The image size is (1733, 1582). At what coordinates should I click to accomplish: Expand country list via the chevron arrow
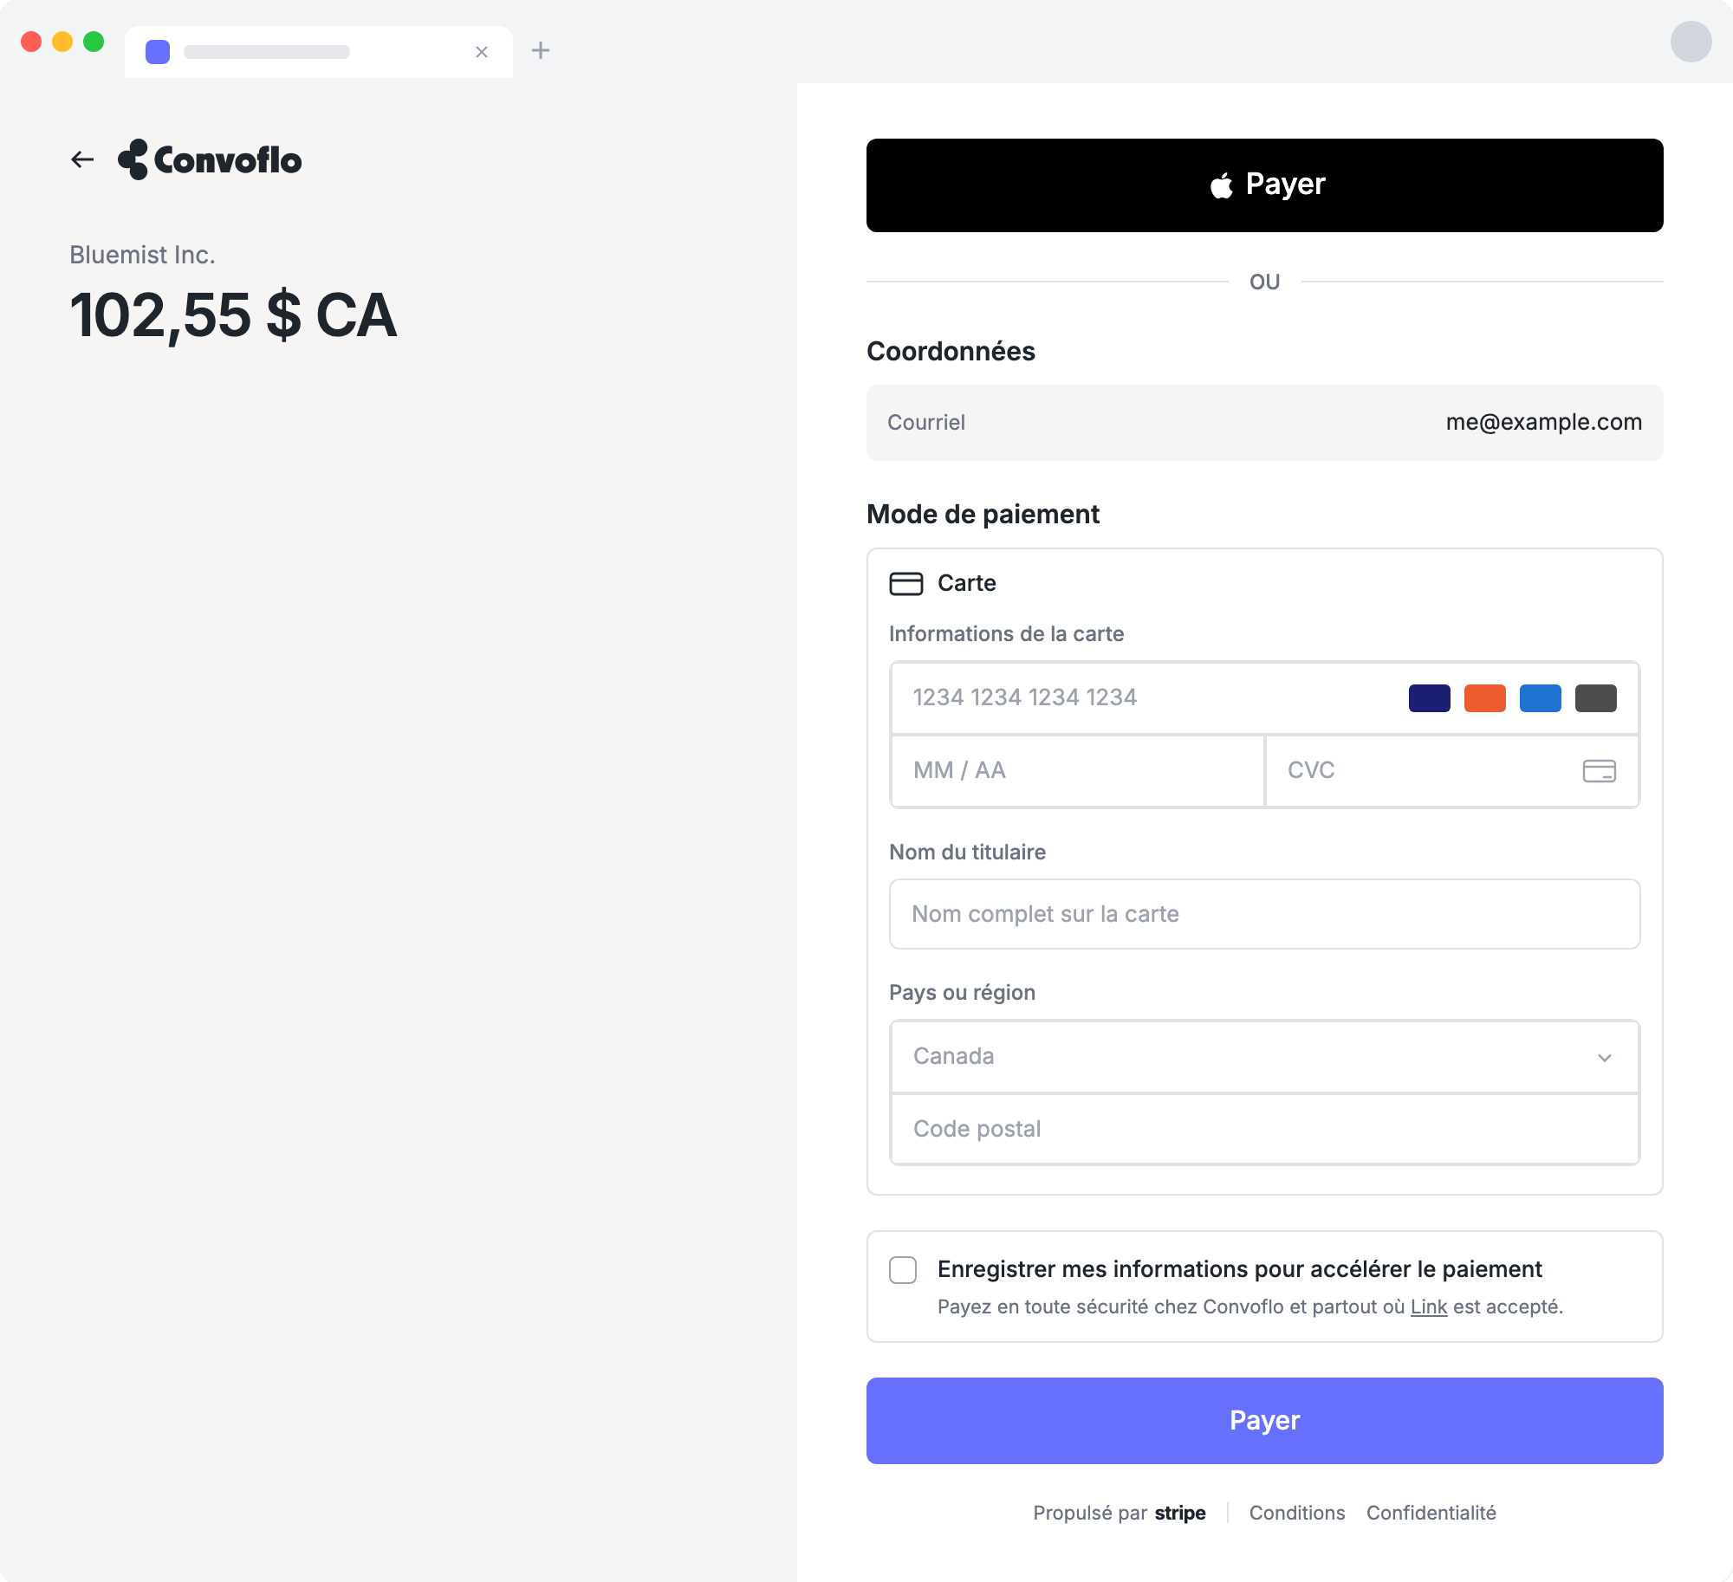1605,1057
